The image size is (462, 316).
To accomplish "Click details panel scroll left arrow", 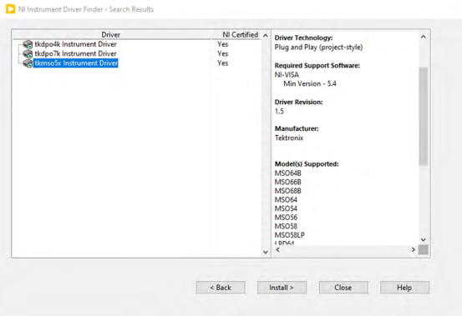I will click(x=278, y=249).
